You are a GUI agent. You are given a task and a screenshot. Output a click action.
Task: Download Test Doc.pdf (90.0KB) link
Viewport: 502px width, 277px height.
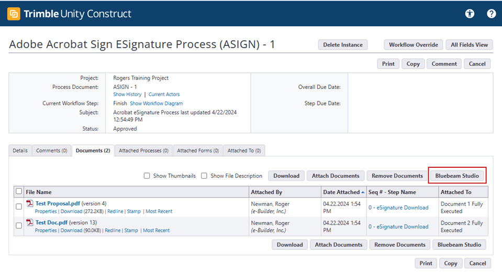tap(71, 230)
